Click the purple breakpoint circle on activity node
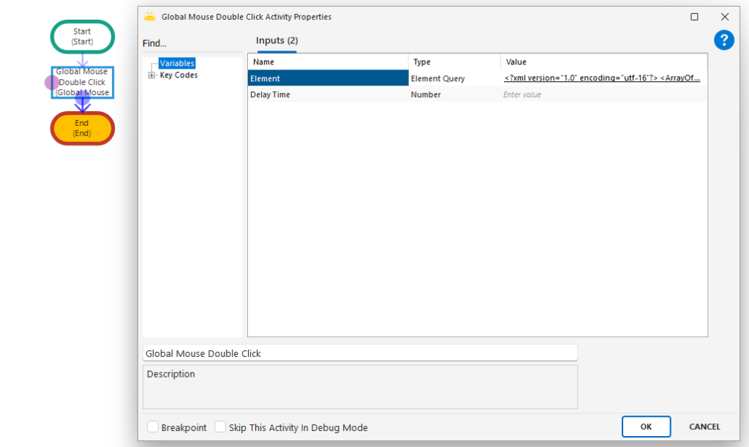Screen dimensions: 749x447 [x=53, y=83]
